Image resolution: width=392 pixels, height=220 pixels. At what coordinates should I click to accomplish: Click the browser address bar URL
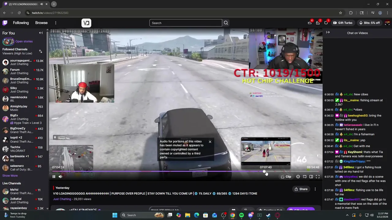click(x=50, y=13)
